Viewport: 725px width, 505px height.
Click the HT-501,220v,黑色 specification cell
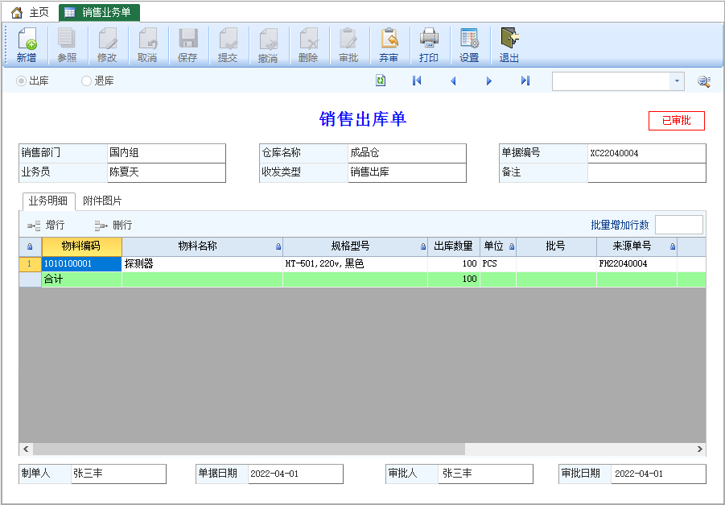[x=355, y=264]
